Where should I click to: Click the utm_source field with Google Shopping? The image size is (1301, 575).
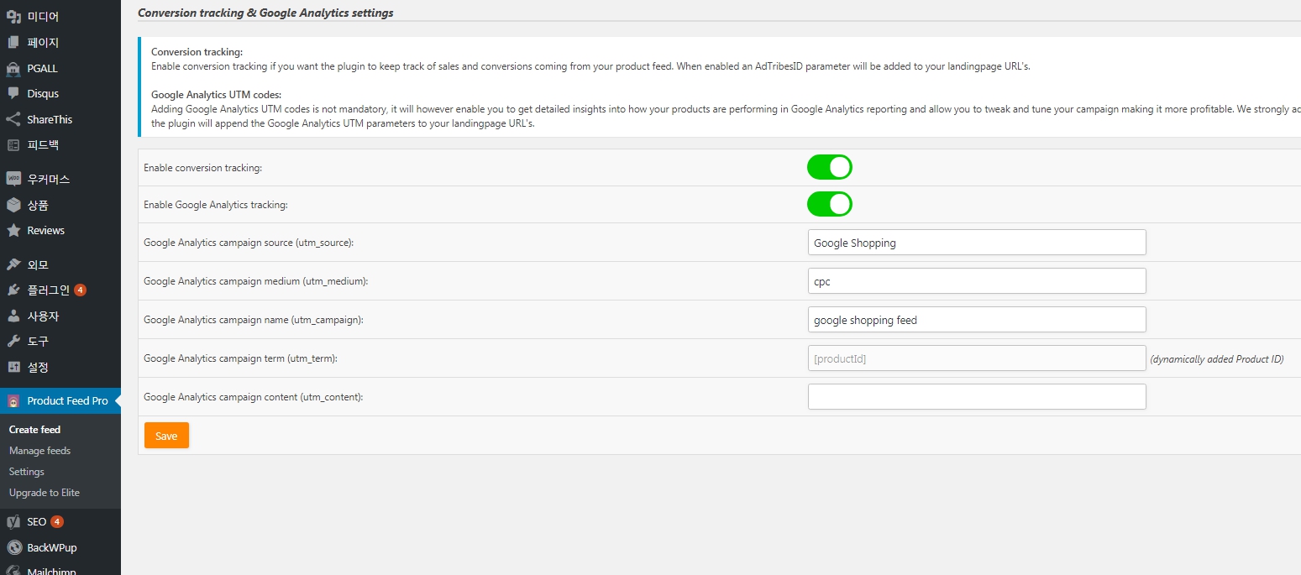pos(976,243)
